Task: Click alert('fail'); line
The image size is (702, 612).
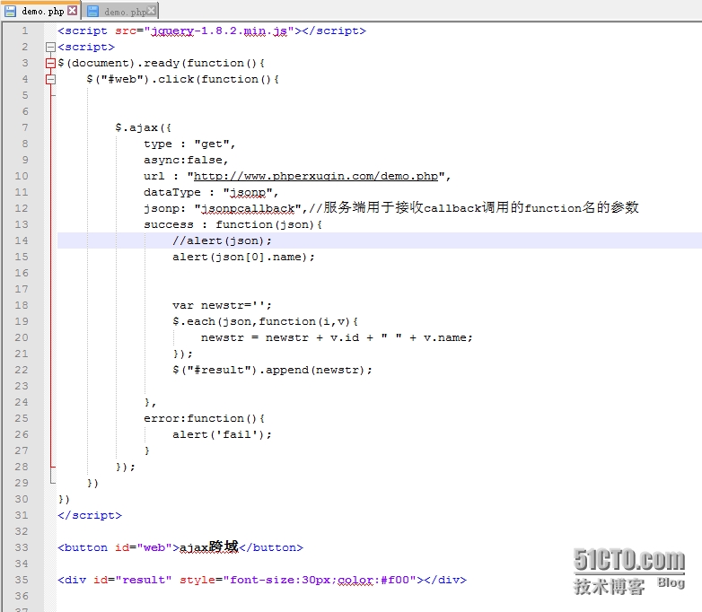Action: pyautogui.click(x=222, y=434)
